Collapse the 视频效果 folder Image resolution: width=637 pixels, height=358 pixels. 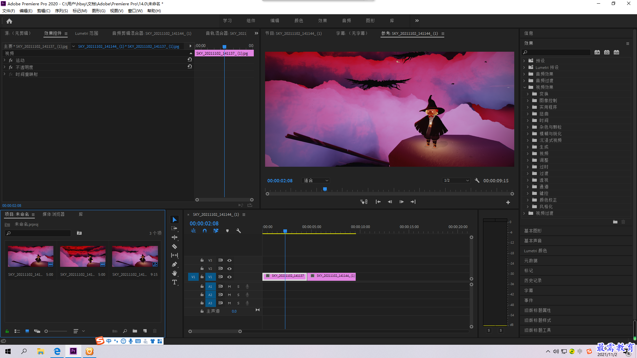(525, 88)
